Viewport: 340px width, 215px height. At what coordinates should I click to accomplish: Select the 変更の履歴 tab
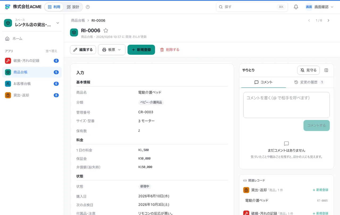click(x=309, y=82)
